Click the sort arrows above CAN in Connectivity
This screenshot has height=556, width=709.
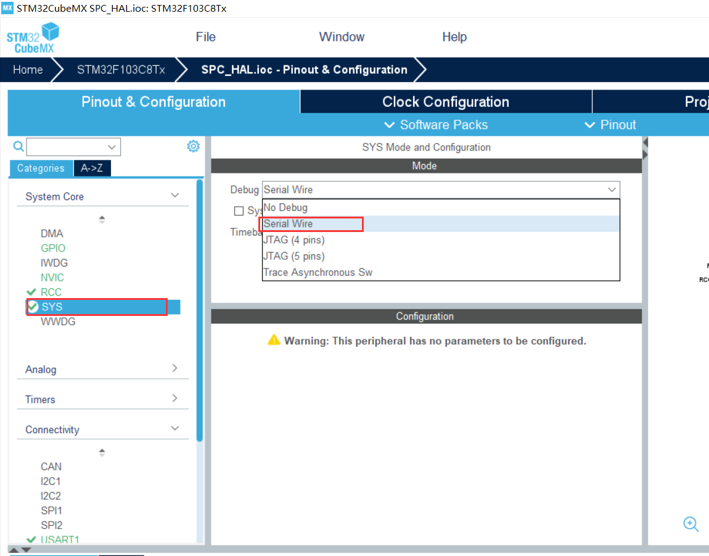pyautogui.click(x=102, y=452)
